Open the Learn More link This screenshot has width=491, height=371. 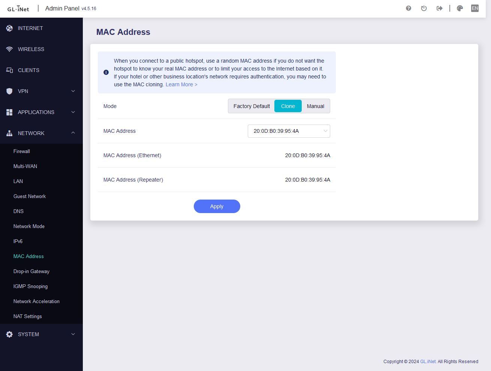coord(181,84)
